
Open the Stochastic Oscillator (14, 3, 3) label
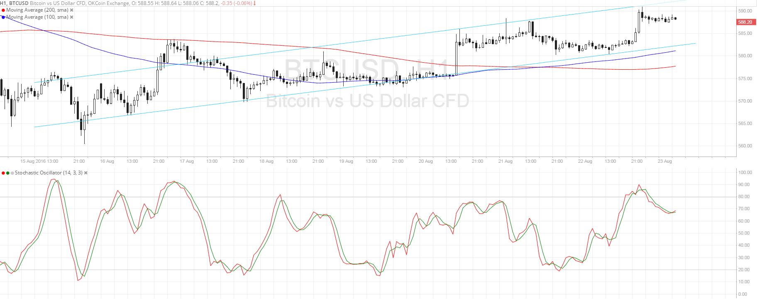tap(49, 173)
